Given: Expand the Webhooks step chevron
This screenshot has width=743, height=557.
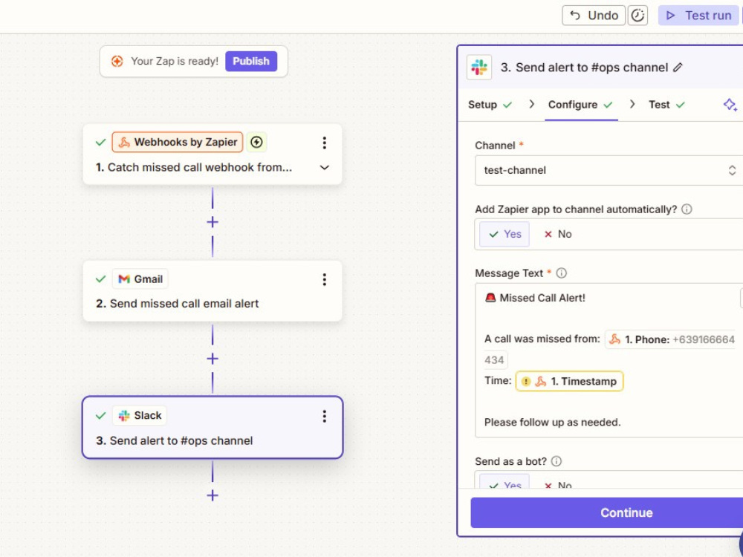Looking at the screenshot, I should pyautogui.click(x=325, y=168).
